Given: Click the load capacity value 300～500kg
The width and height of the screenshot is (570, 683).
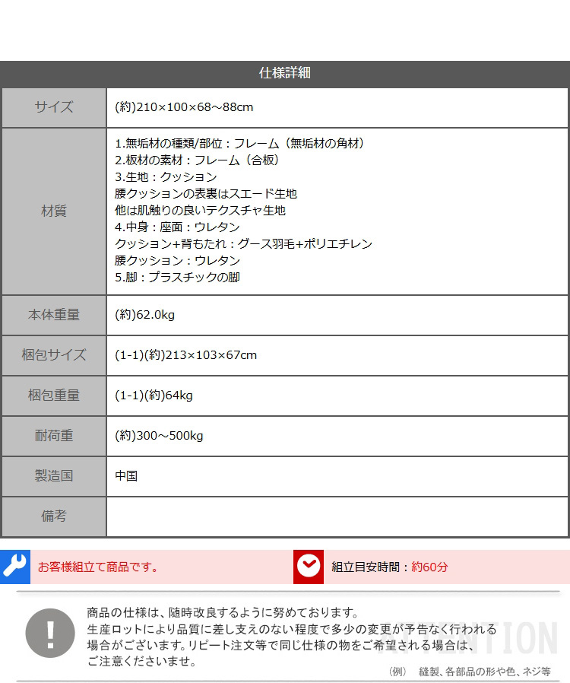Looking at the screenshot, I should (x=159, y=436).
